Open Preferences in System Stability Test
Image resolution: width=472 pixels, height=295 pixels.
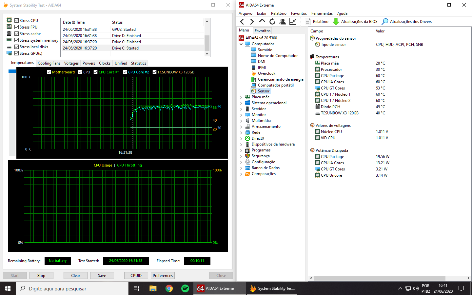163,276
